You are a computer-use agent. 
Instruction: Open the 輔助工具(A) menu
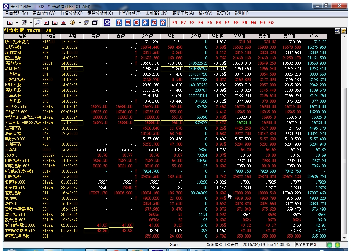point(183,13)
